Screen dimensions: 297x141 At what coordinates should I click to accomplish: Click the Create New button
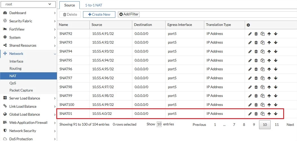[99, 14]
